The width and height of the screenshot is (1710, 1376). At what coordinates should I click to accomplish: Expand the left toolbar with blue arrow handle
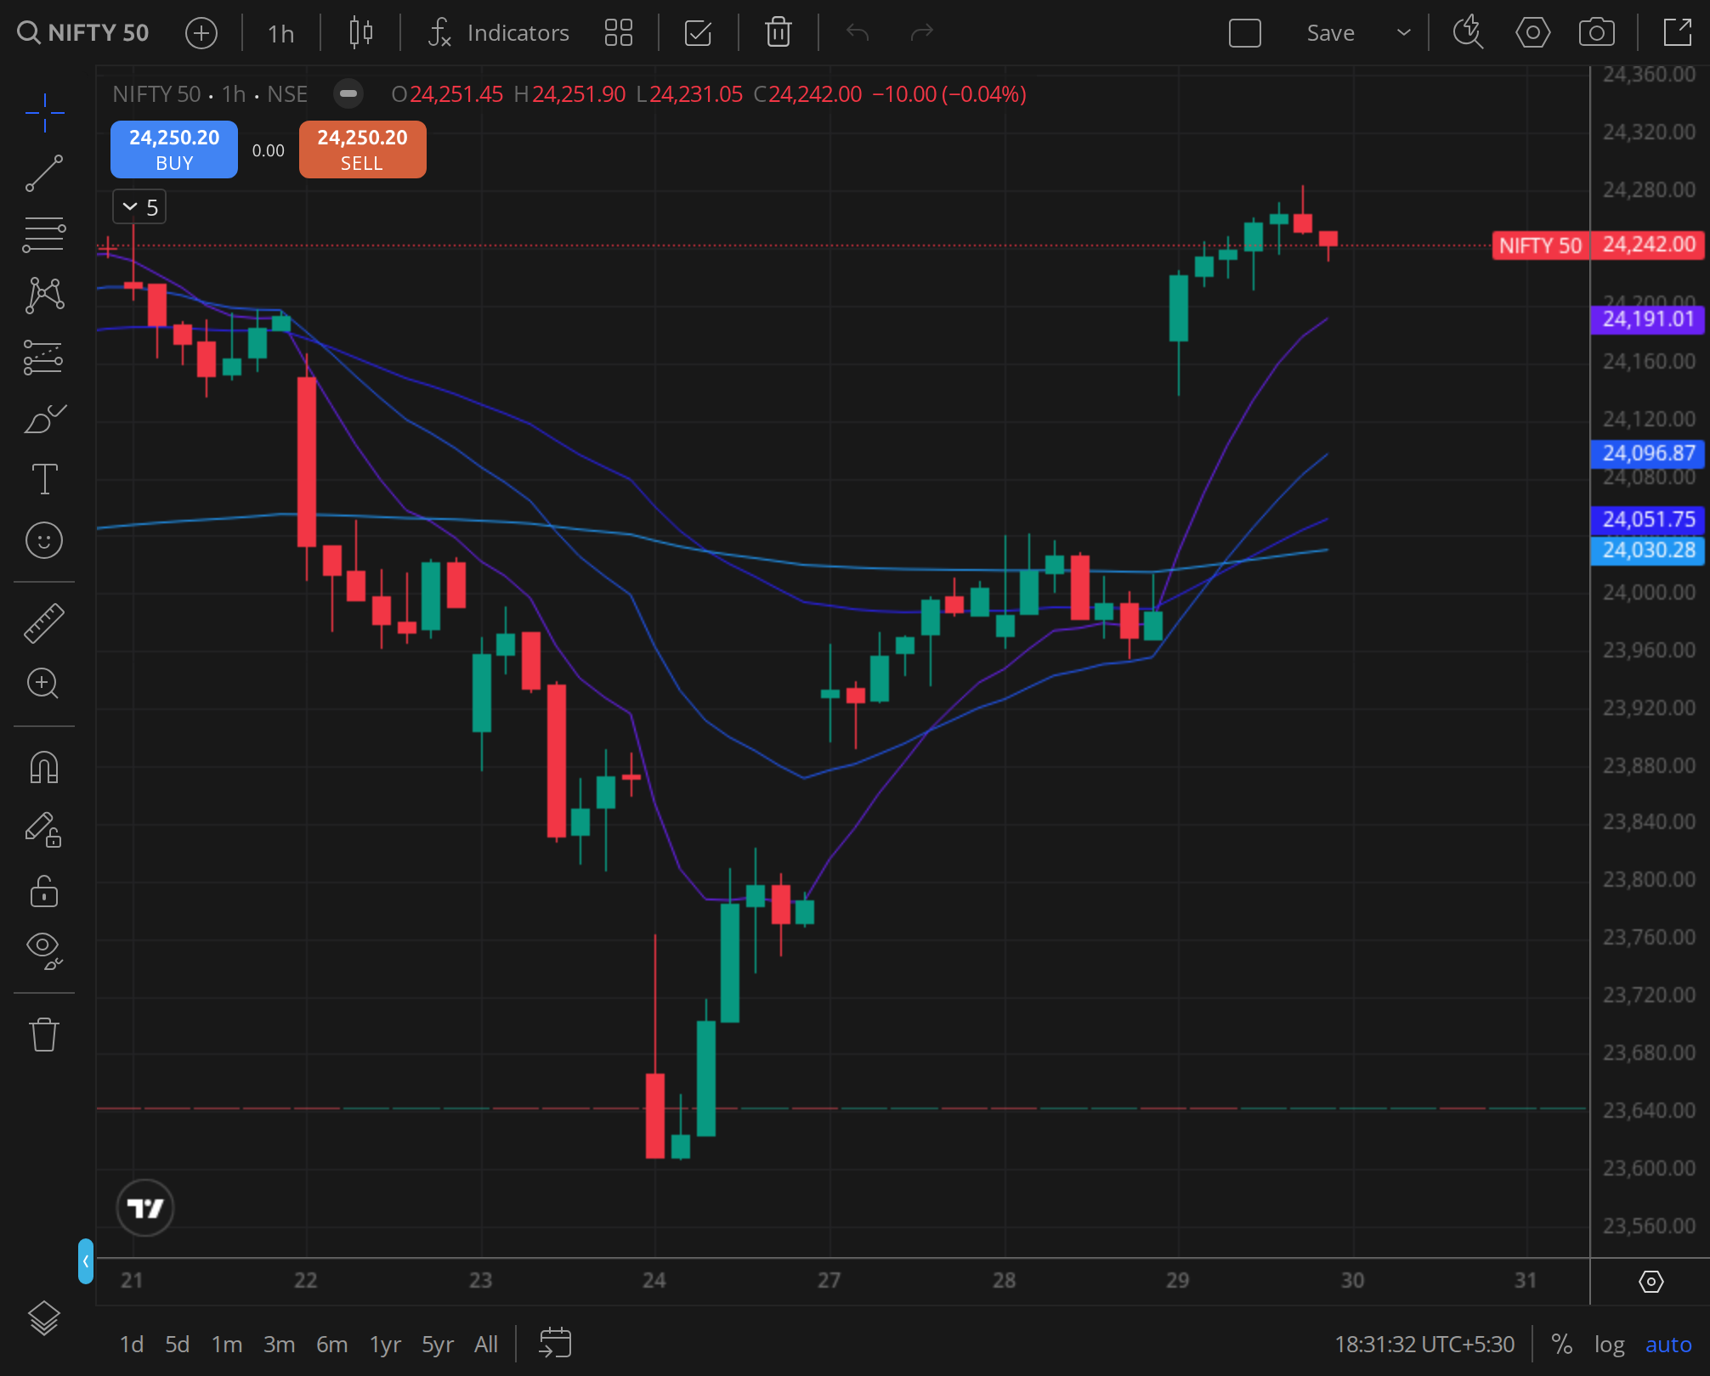click(85, 1260)
